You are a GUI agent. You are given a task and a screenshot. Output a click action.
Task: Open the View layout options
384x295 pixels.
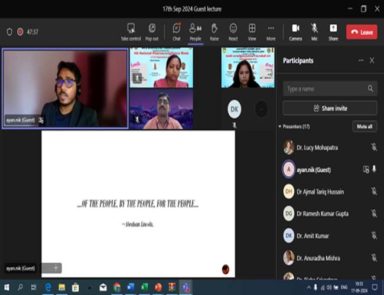pyautogui.click(x=252, y=32)
